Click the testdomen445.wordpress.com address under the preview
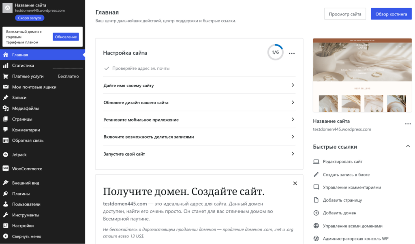Screen dimensions: 415x244 tap(342, 129)
